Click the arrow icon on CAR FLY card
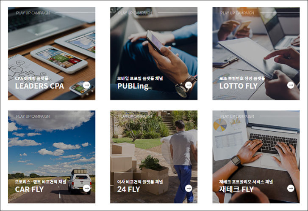This screenshot has height=211, width=308. click(86, 188)
